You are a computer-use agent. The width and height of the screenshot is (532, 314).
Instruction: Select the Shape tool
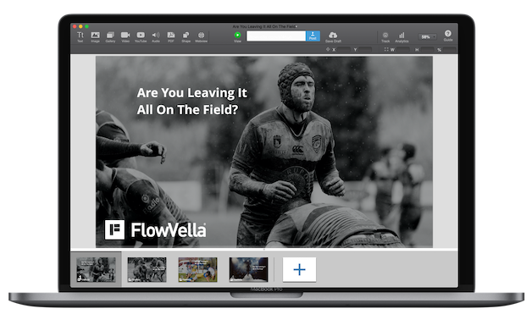186,36
